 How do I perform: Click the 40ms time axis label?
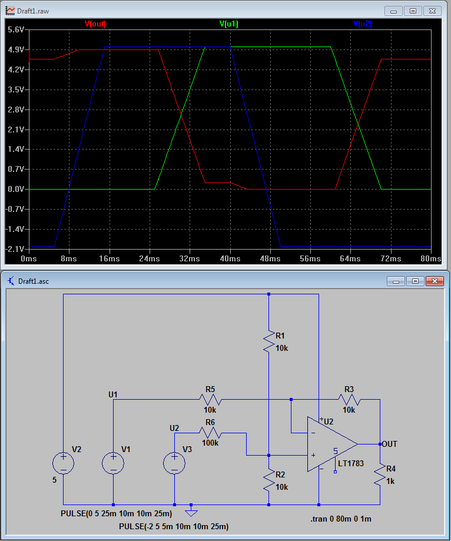(230, 259)
